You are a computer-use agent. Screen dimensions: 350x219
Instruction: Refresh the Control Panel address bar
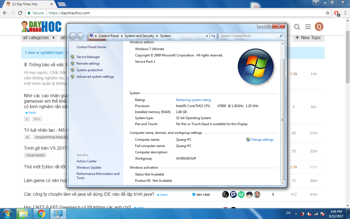click(x=214, y=36)
